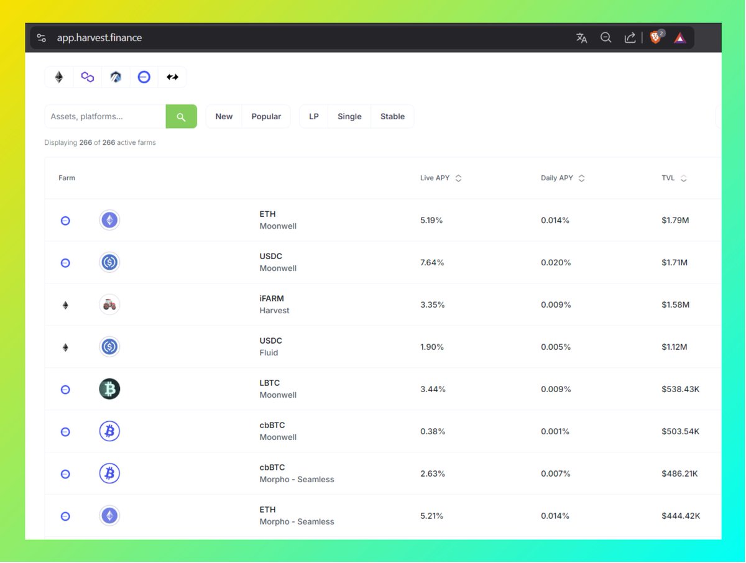
Task: Click the two-arrows chain filter icon
Action: point(172,77)
